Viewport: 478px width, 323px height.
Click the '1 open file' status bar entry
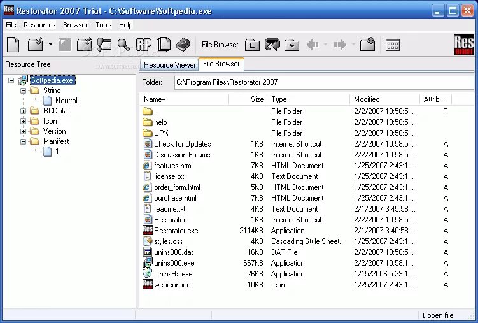click(437, 315)
